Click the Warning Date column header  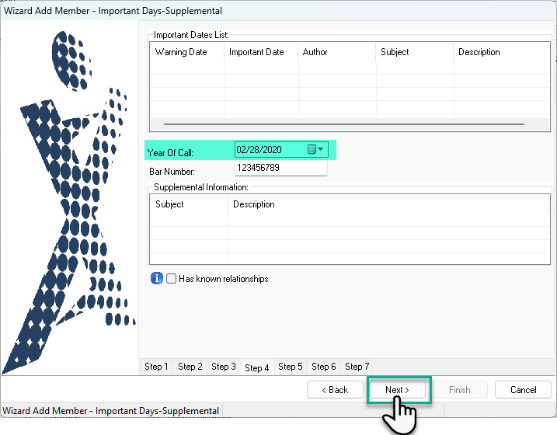(187, 52)
